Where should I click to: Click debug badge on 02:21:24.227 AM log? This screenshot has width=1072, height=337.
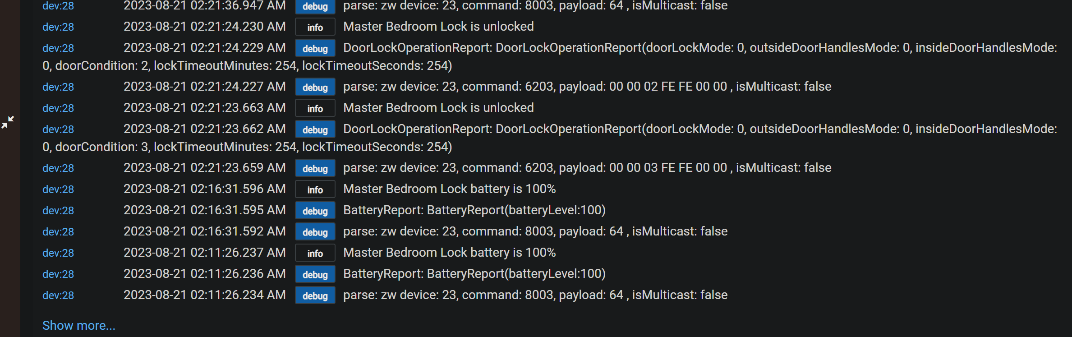[x=315, y=87]
